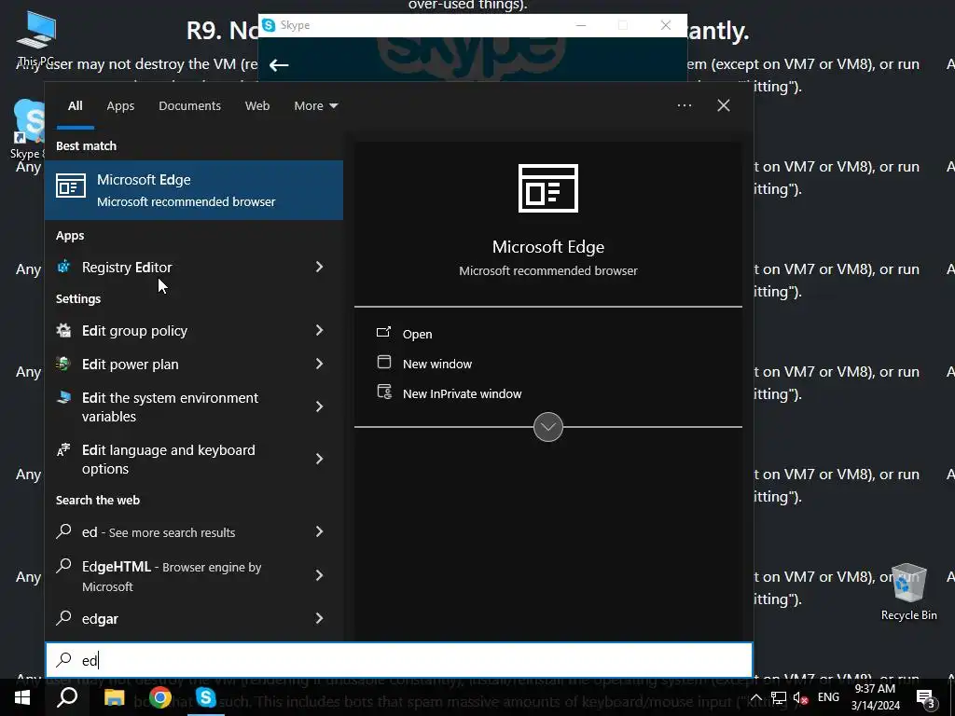This screenshot has height=716, width=955.
Task: Switch to Skype in the taskbar
Action: [206, 697]
